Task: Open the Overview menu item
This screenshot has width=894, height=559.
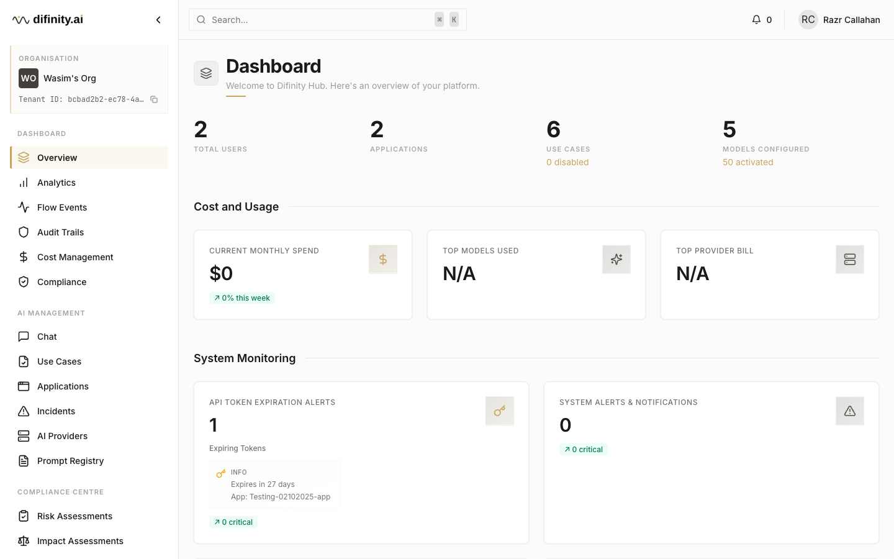Action: click(89, 158)
